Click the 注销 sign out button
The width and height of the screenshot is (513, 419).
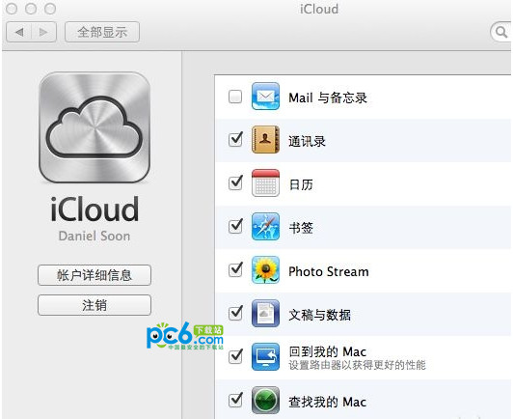pos(94,305)
